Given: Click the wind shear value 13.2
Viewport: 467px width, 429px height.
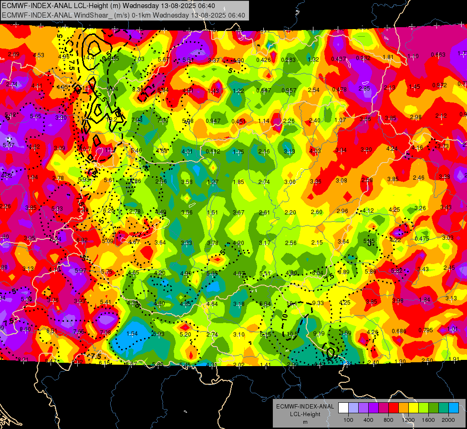Looking at the screenshot, I should tap(112, 119).
